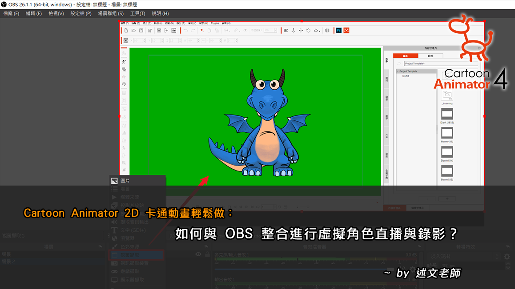Screen dimensions: 515x289
Task: Click the After Effects (Ae) export icon
Action: tap(174, 31)
